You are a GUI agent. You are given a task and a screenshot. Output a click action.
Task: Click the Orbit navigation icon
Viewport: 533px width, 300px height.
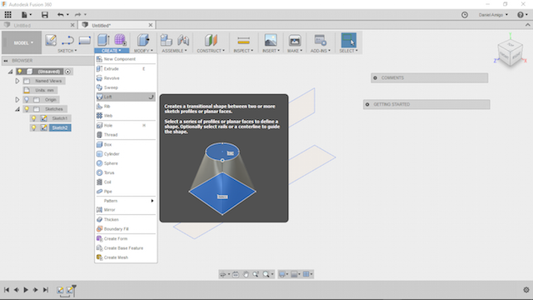coord(222,274)
